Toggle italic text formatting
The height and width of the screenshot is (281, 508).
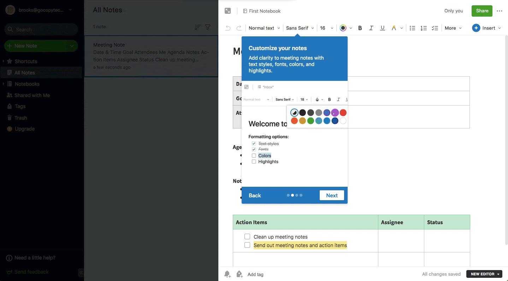pyautogui.click(x=371, y=28)
